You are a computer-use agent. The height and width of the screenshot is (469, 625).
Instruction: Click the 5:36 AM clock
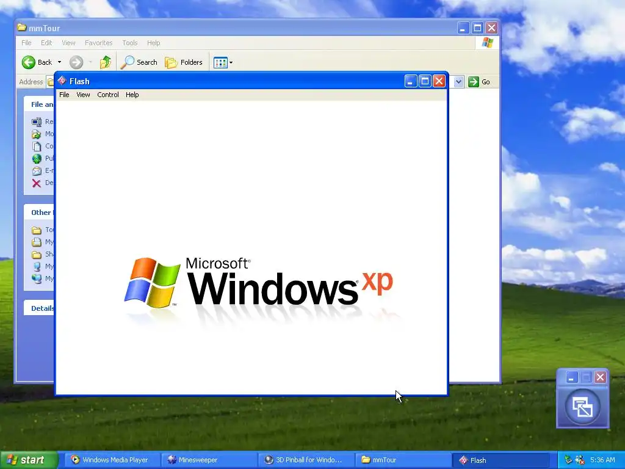(x=602, y=460)
